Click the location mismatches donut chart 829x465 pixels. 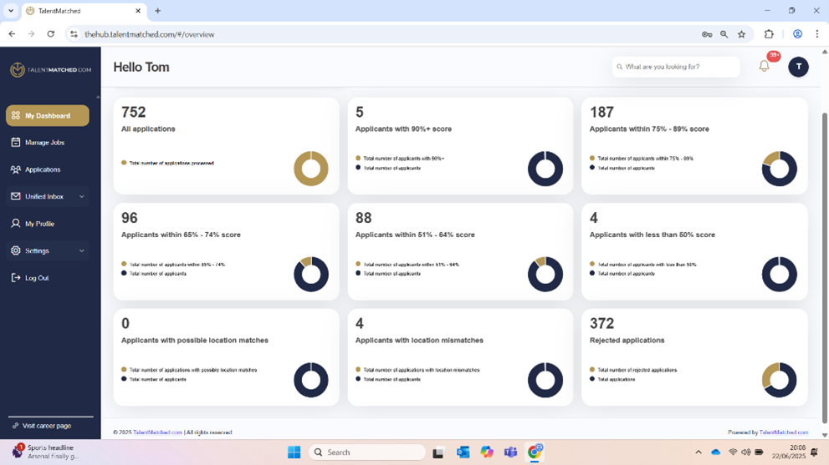pyautogui.click(x=545, y=380)
